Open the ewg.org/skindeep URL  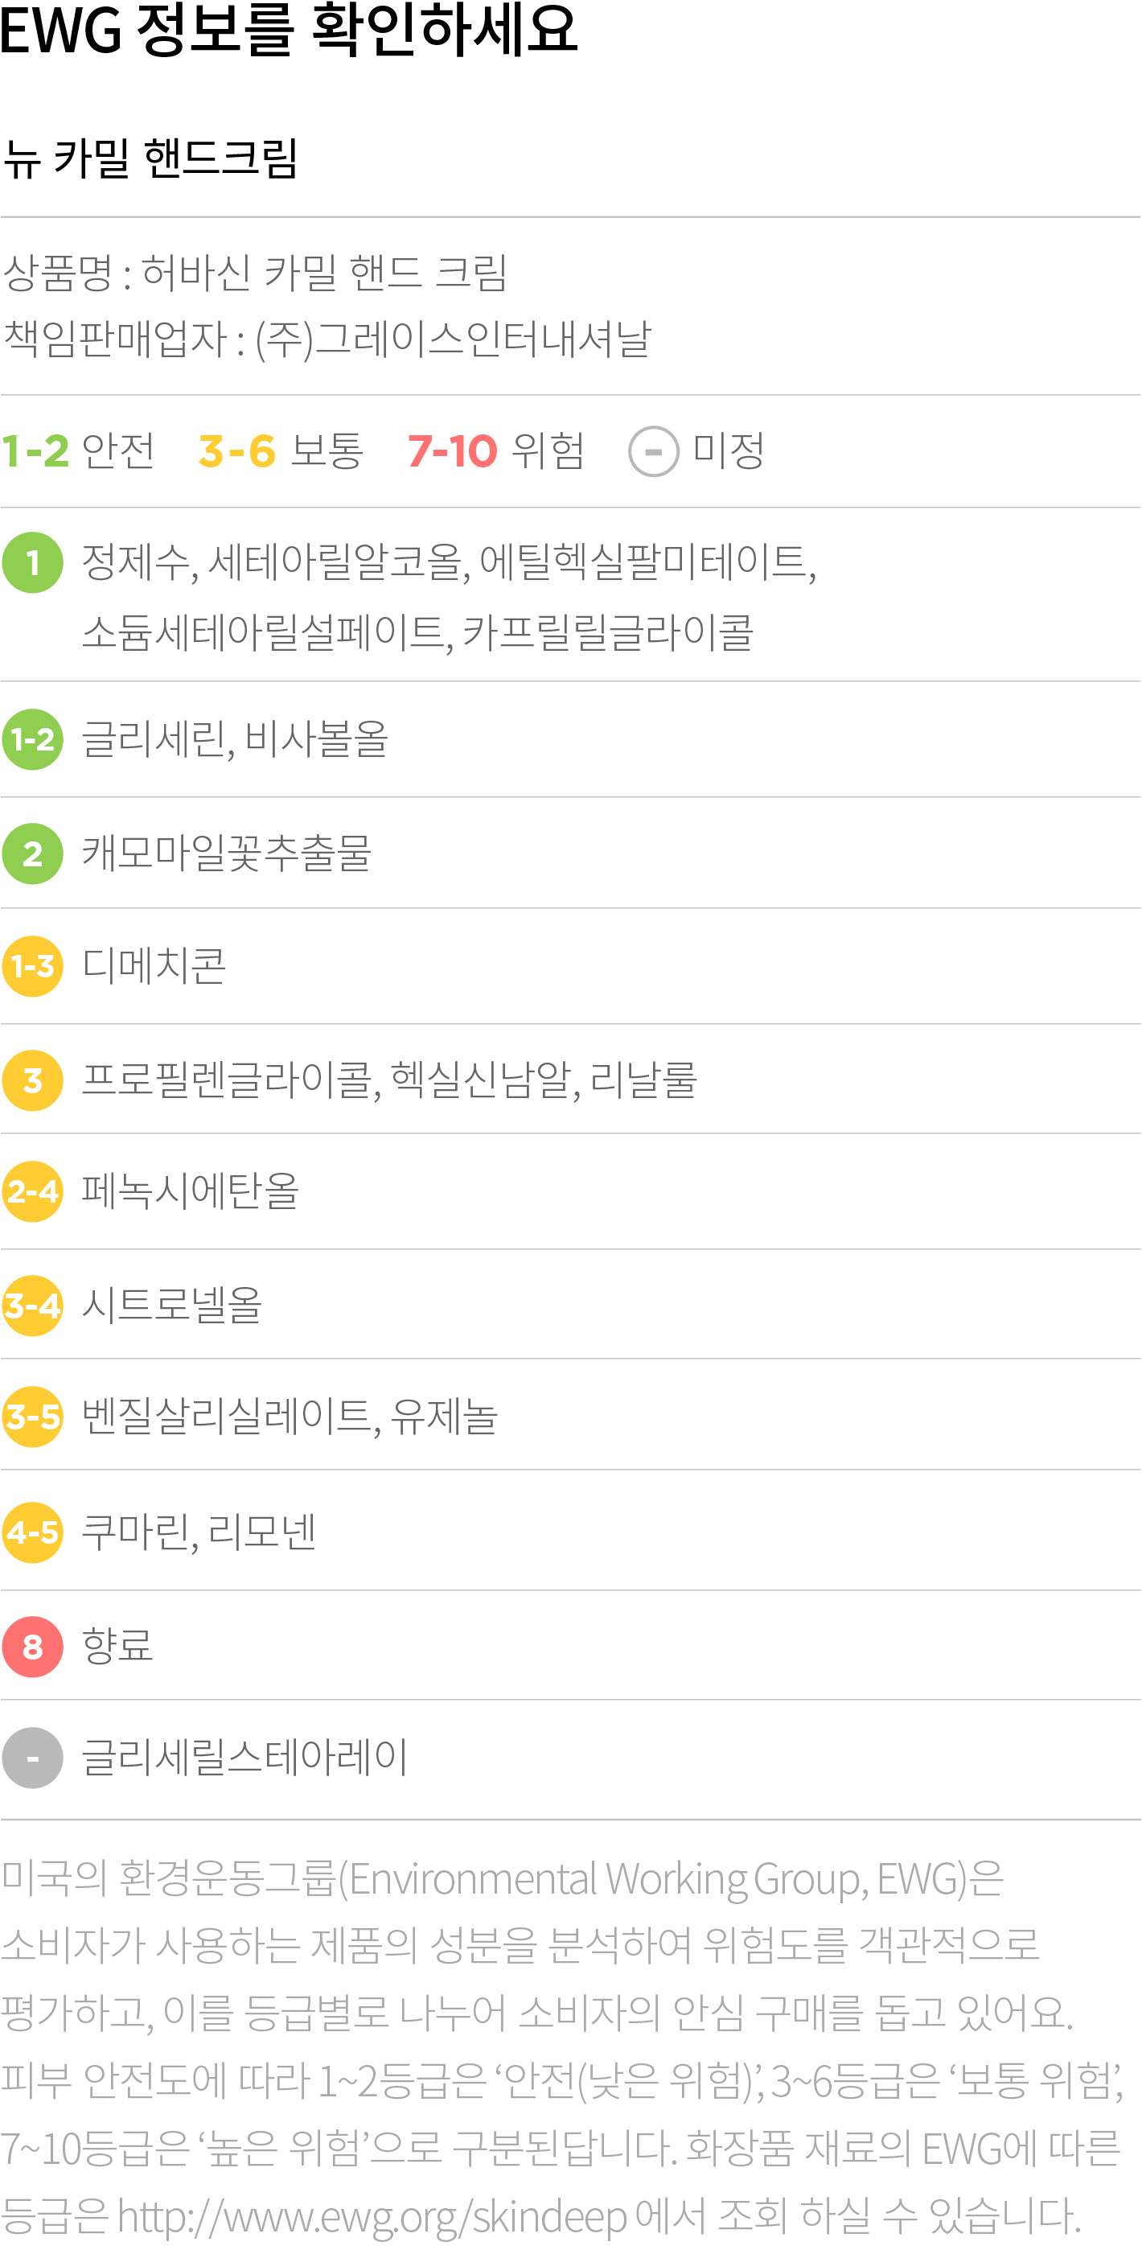(372, 2216)
